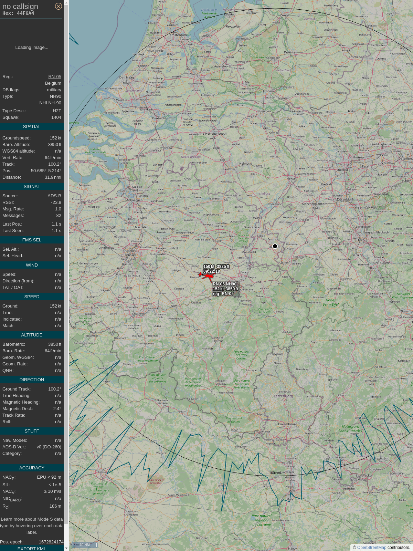
Task: Select the ACCURACY section header
Action: 32,468
